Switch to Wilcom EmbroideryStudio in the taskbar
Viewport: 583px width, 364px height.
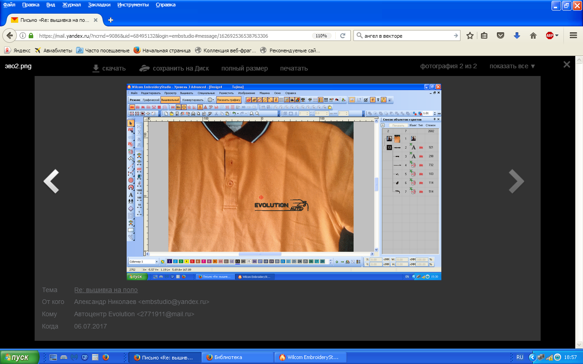(x=311, y=357)
